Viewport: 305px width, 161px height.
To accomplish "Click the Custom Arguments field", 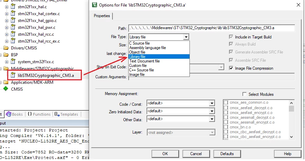I will pos(211,77).
